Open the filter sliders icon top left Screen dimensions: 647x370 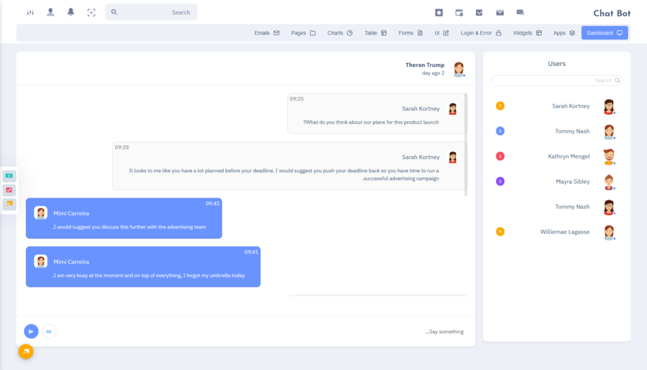(x=30, y=12)
